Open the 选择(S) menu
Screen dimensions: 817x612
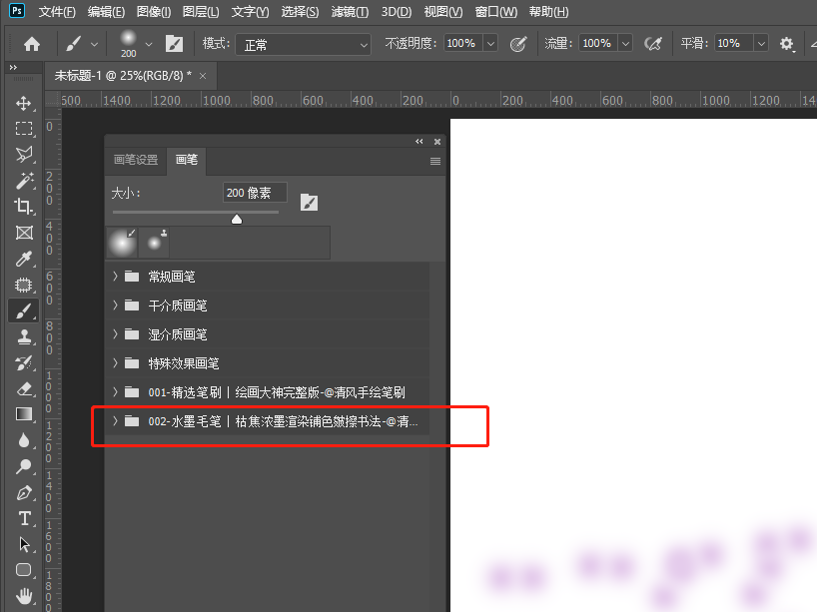[x=300, y=11]
